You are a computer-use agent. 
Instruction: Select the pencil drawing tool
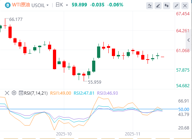point(158,6)
